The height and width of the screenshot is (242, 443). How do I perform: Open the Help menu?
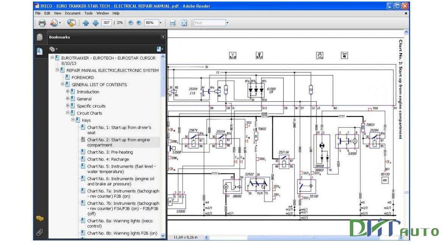tap(116, 13)
